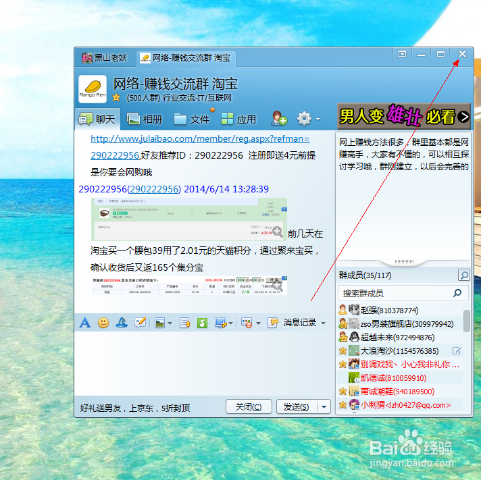
Task: Click the group title 网络-赚钱交流群 淘宝
Action: click(176, 84)
